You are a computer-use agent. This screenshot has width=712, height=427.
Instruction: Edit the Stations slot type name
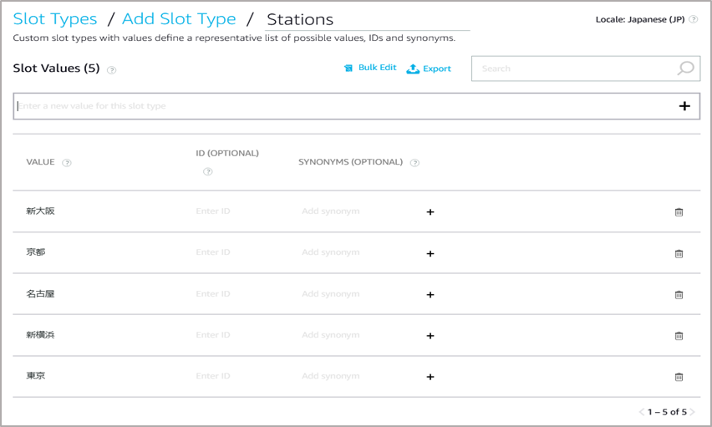(366, 20)
